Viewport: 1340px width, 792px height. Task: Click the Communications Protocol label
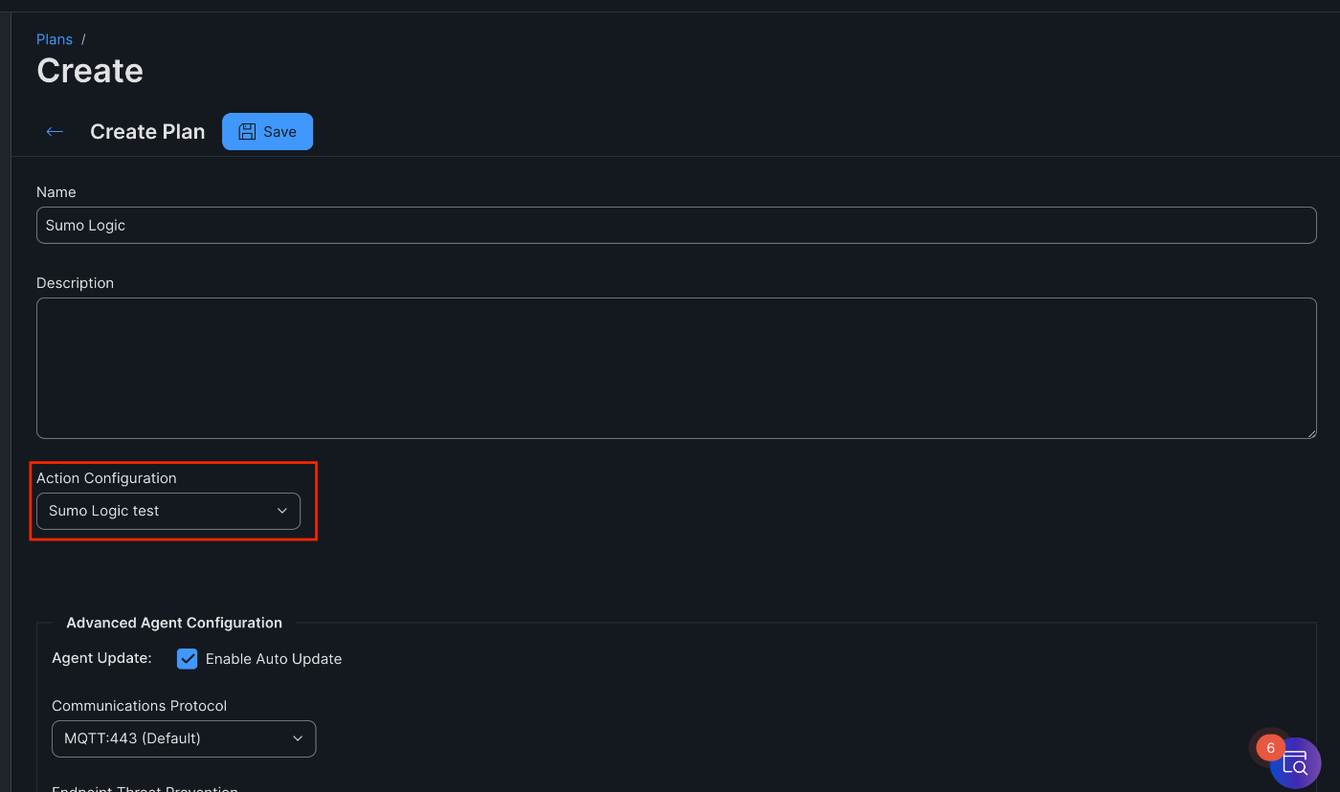click(x=140, y=706)
